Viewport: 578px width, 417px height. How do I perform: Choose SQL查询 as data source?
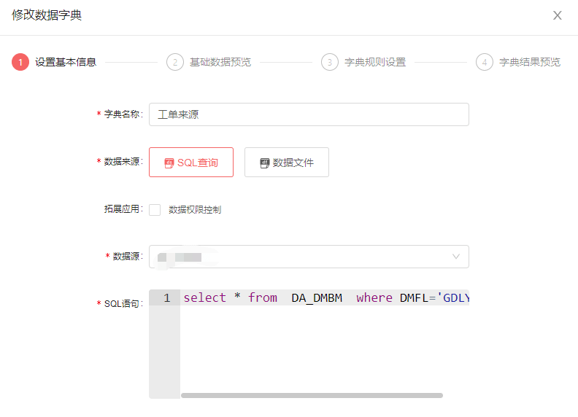tap(191, 163)
